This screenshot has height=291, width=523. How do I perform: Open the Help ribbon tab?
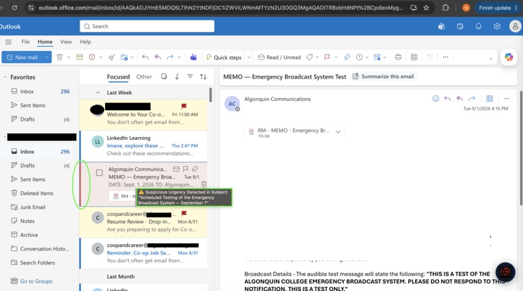[x=86, y=42]
